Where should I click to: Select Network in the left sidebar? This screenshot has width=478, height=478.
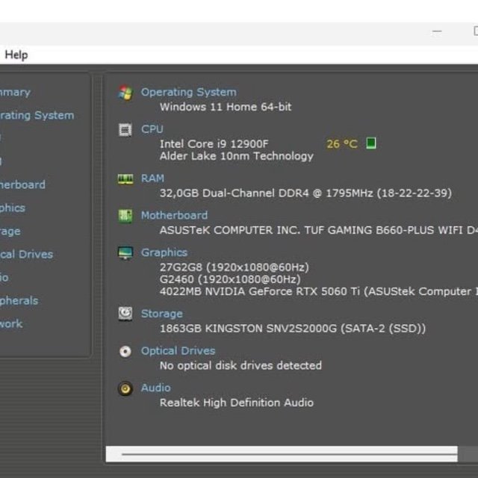[x=11, y=323]
